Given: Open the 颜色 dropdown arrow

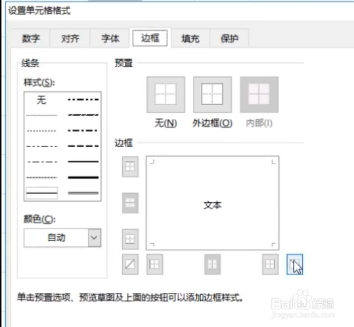Looking at the screenshot, I should pyautogui.click(x=95, y=238).
